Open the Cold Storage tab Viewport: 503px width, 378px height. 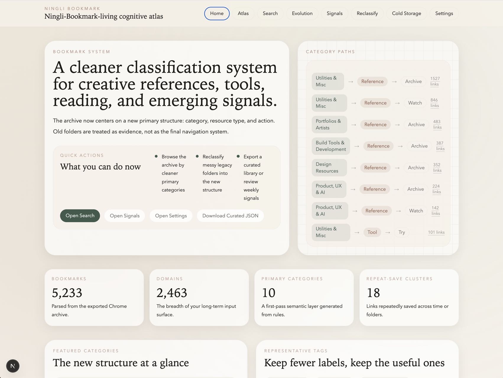(406, 14)
